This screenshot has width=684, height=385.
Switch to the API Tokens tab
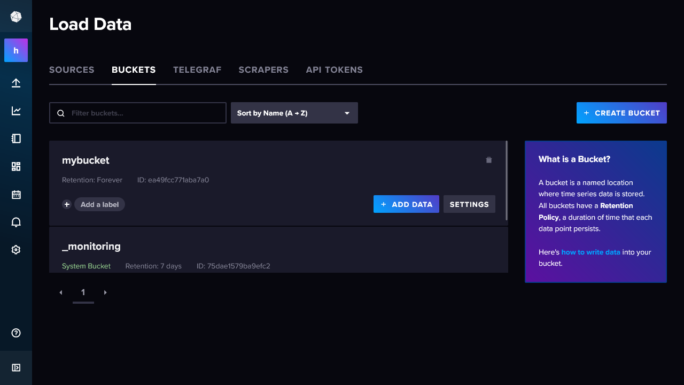(x=334, y=70)
